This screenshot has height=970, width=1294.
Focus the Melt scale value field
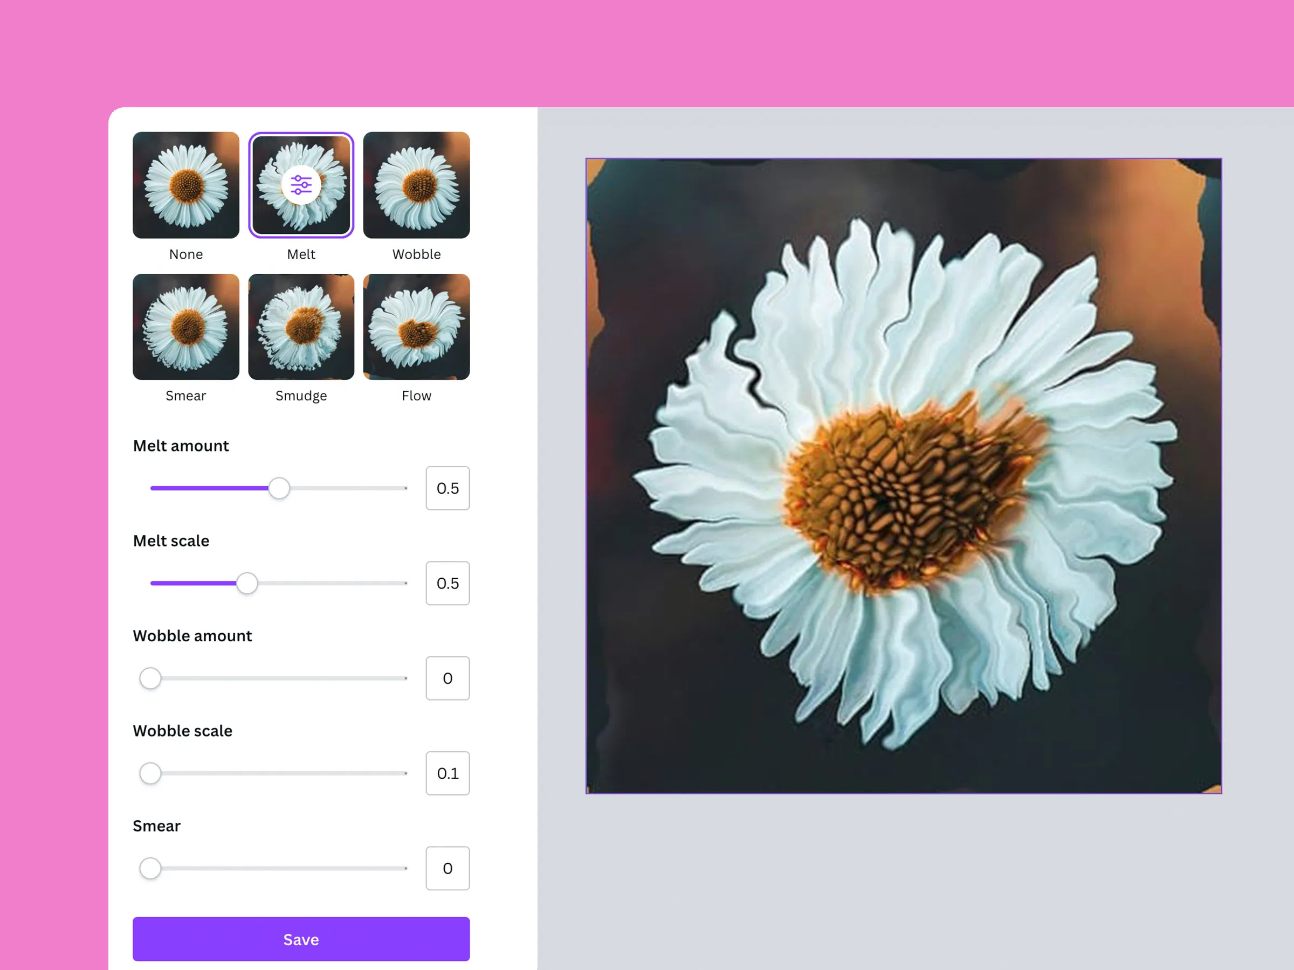(x=448, y=583)
